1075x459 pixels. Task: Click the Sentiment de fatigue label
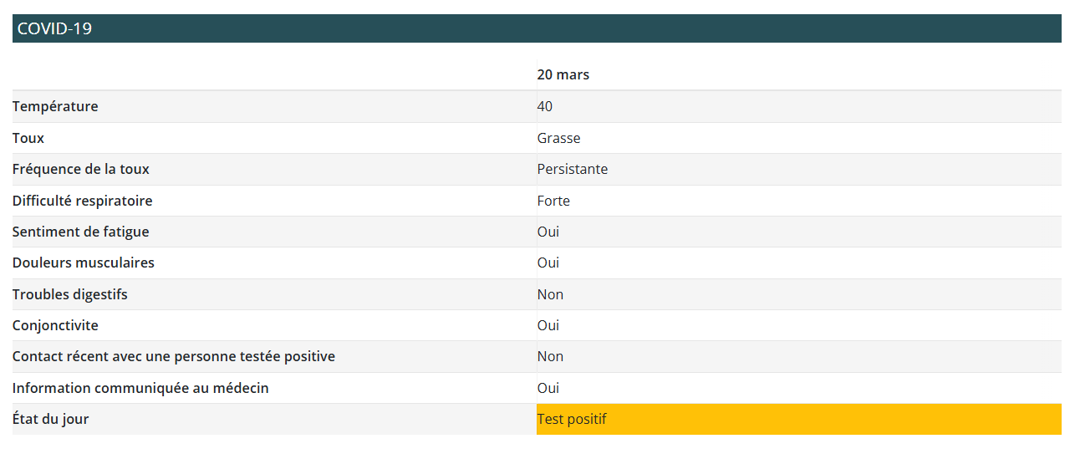click(x=80, y=232)
